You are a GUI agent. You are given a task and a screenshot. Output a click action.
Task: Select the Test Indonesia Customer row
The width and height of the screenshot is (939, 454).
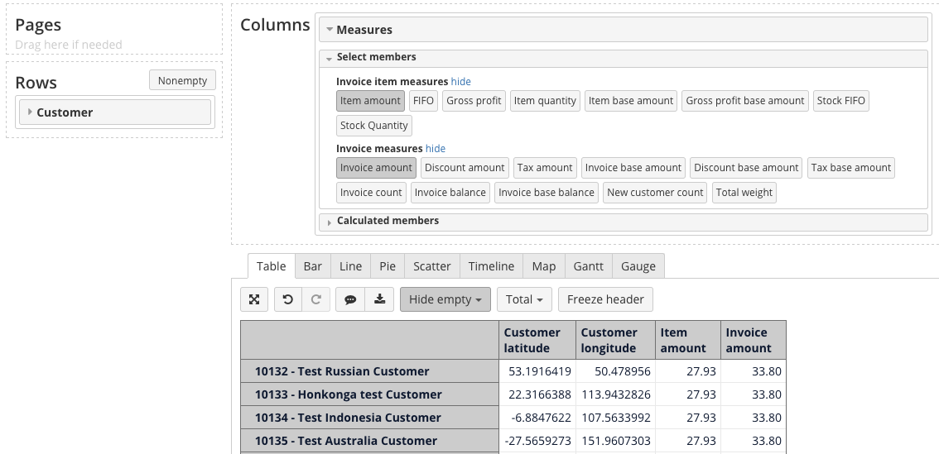point(347,418)
